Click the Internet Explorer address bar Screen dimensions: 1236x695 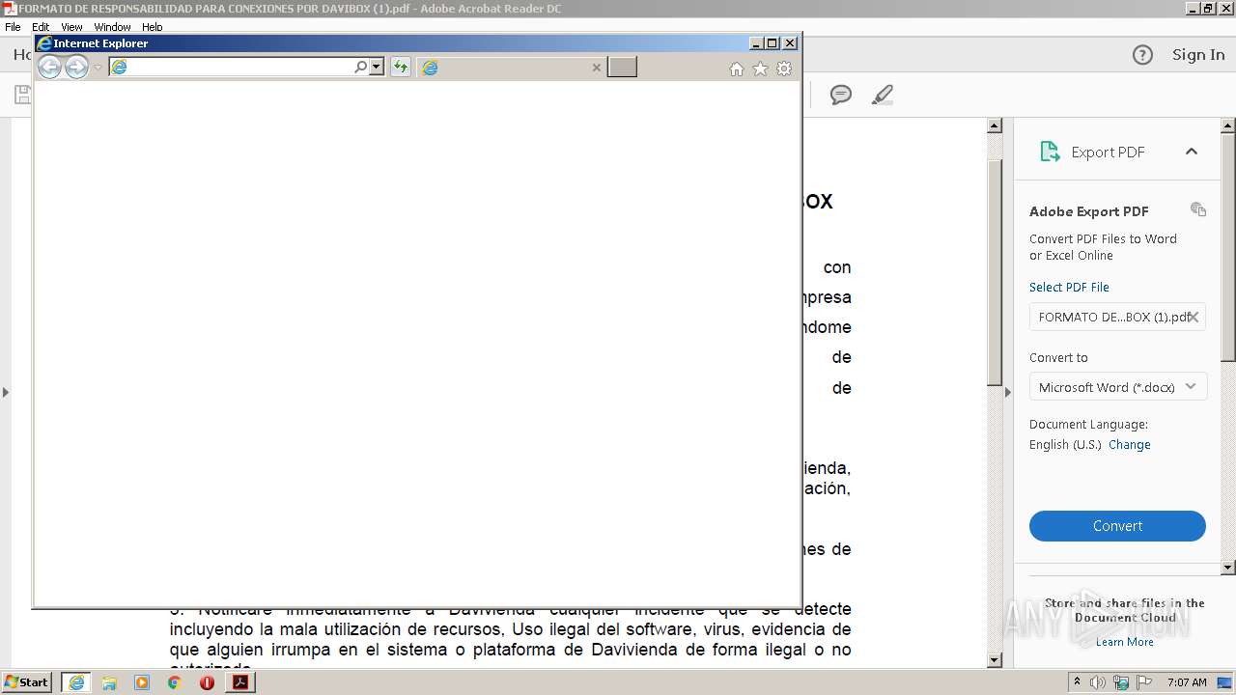pyautogui.click(x=232, y=67)
